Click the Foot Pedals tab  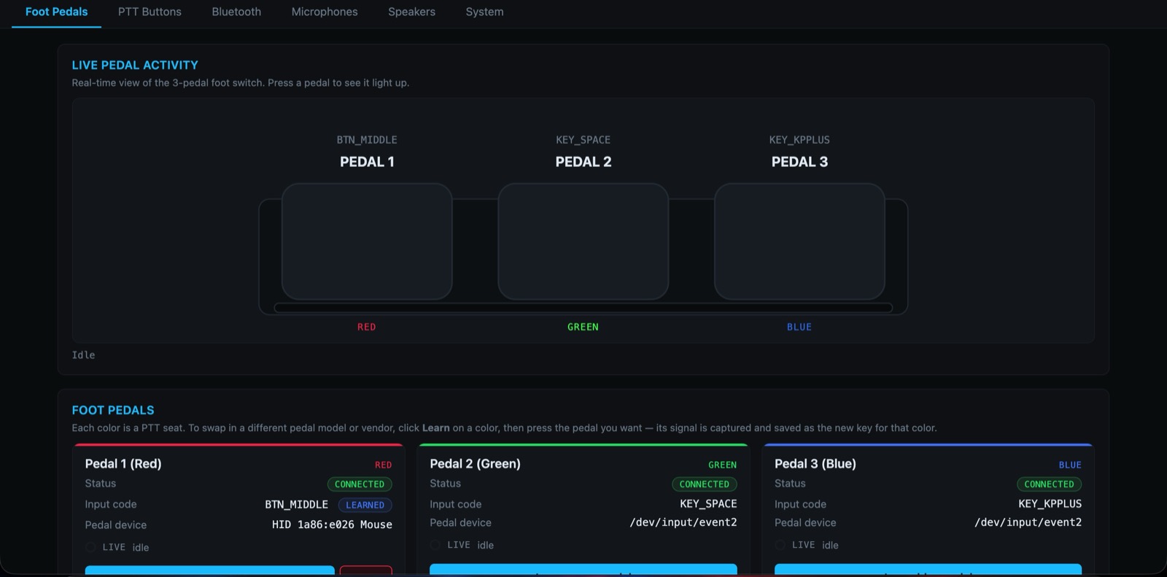[56, 12]
